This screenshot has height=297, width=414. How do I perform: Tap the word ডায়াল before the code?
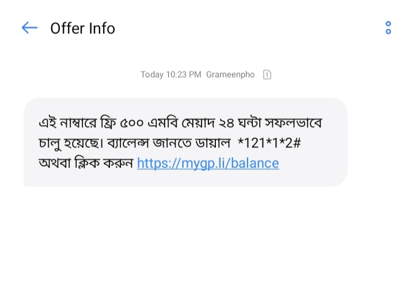click(213, 143)
